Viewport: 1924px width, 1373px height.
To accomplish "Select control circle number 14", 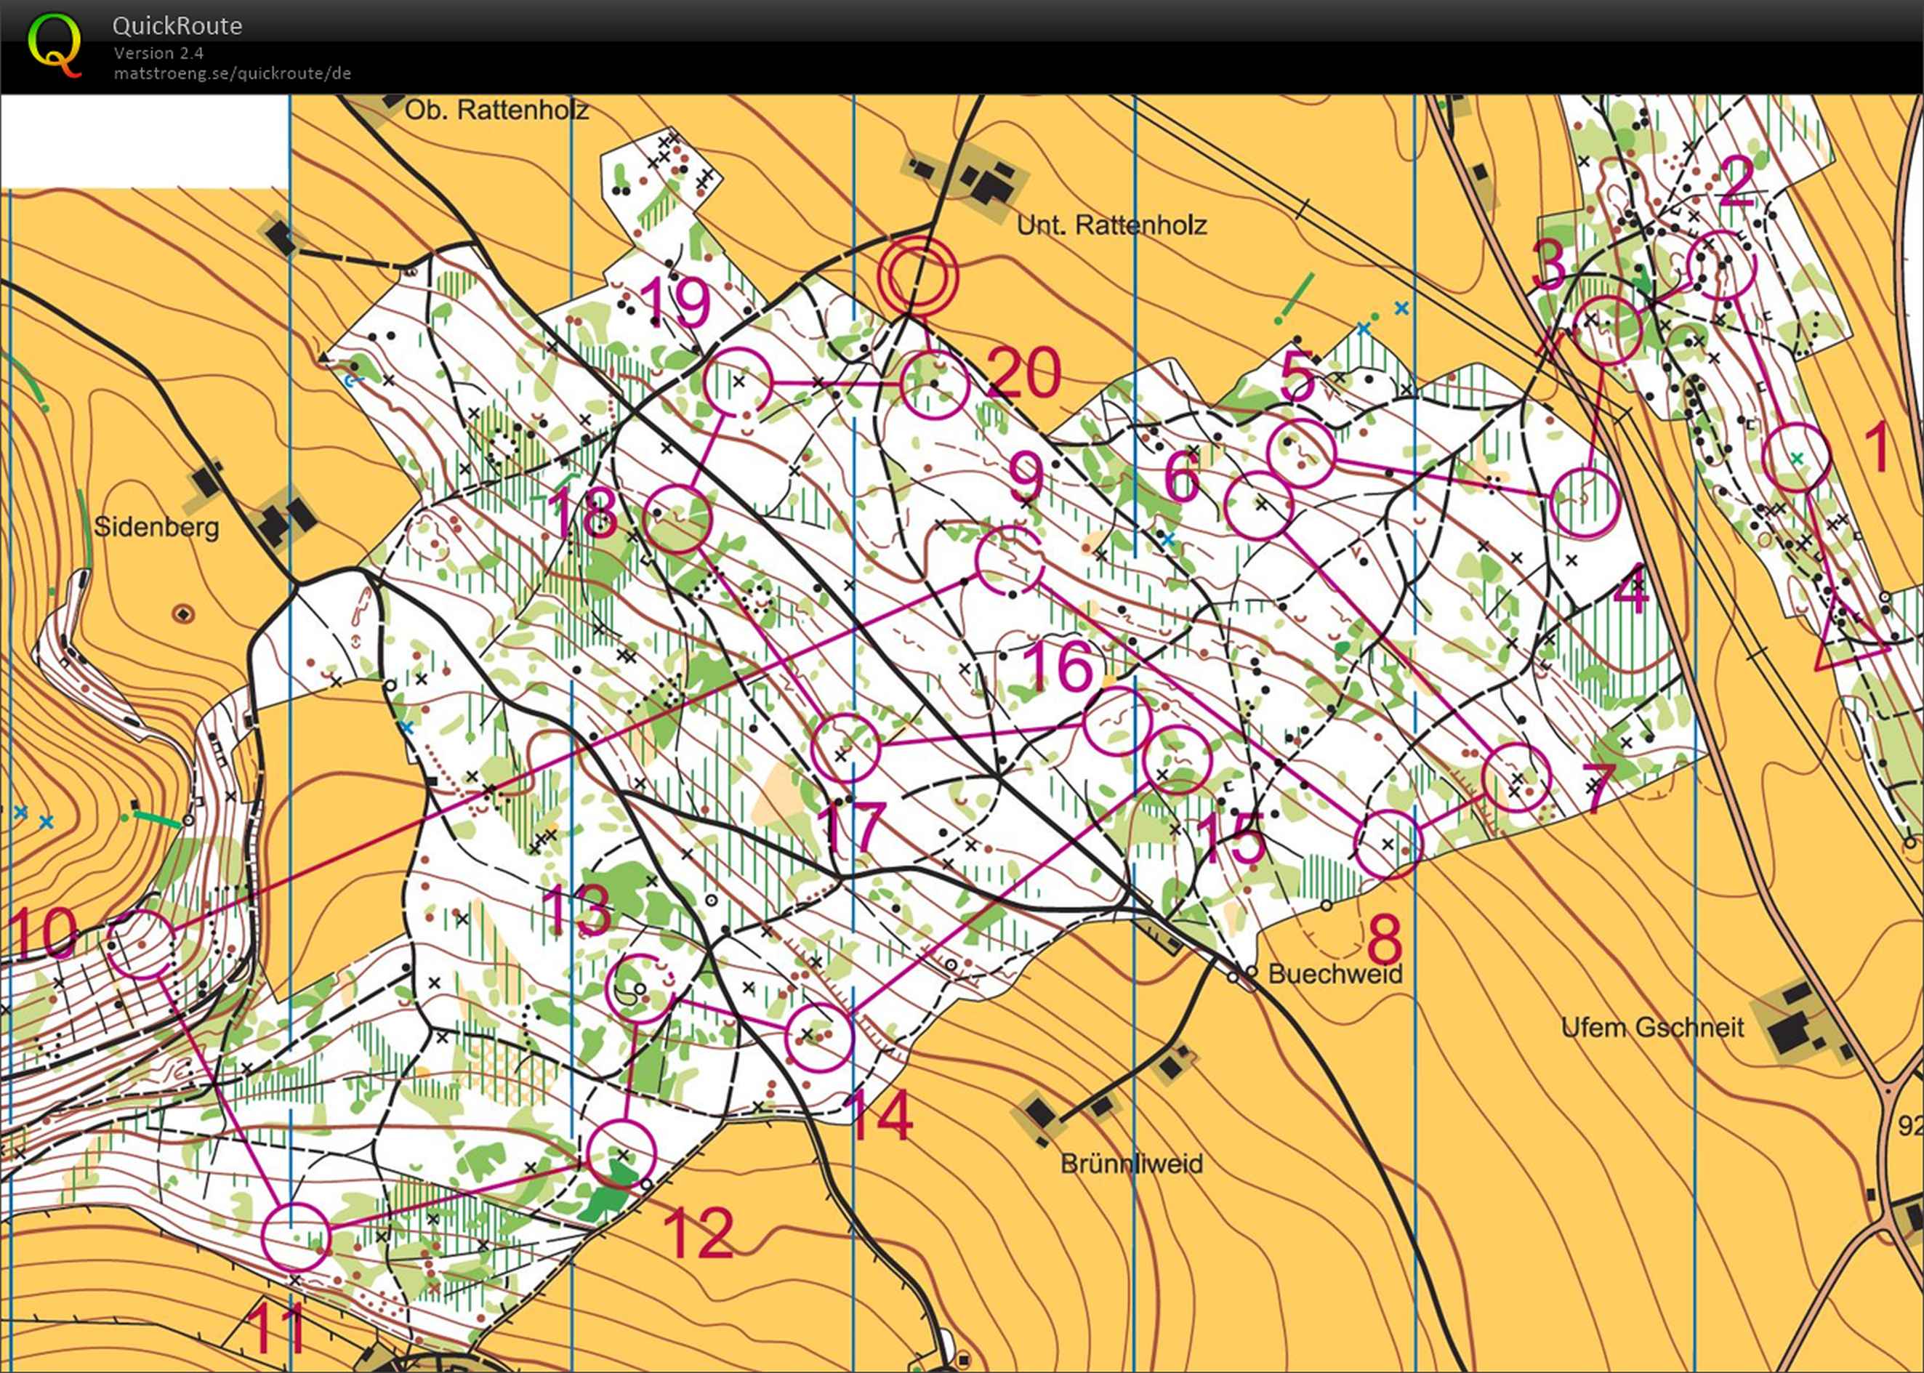I will pos(818,1037).
